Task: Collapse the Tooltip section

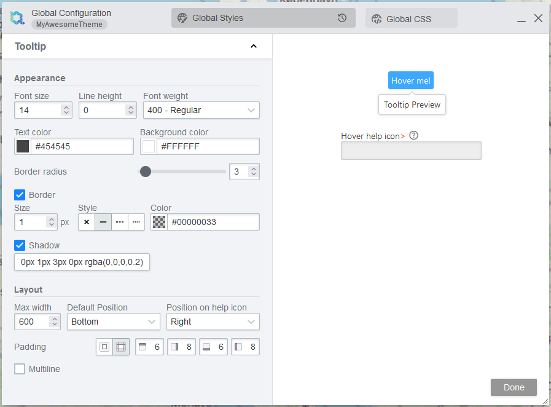Action: (x=254, y=46)
